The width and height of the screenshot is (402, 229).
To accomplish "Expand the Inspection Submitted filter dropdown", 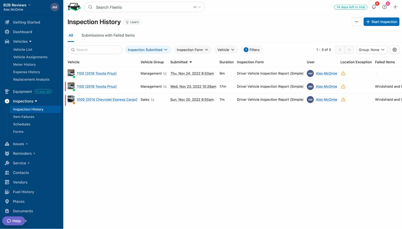I will (148, 49).
